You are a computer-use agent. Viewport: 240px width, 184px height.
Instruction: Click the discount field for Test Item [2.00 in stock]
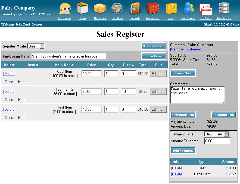pyautogui.click(x=128, y=109)
